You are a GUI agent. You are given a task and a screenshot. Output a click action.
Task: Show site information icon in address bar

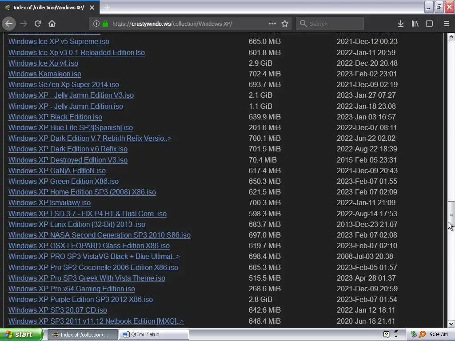[96, 24]
